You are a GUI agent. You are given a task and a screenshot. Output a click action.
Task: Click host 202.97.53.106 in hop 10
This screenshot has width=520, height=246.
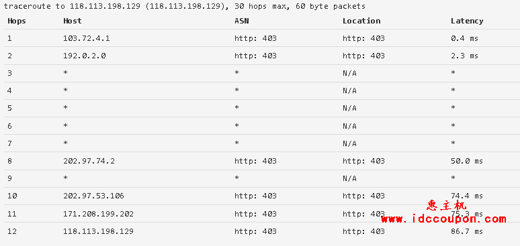point(93,196)
